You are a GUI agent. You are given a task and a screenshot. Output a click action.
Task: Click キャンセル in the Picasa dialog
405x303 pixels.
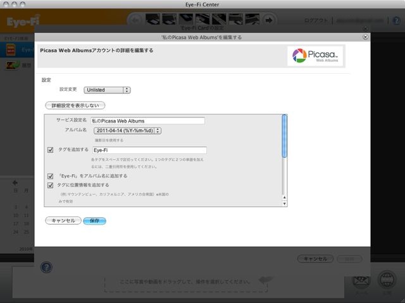coord(63,220)
